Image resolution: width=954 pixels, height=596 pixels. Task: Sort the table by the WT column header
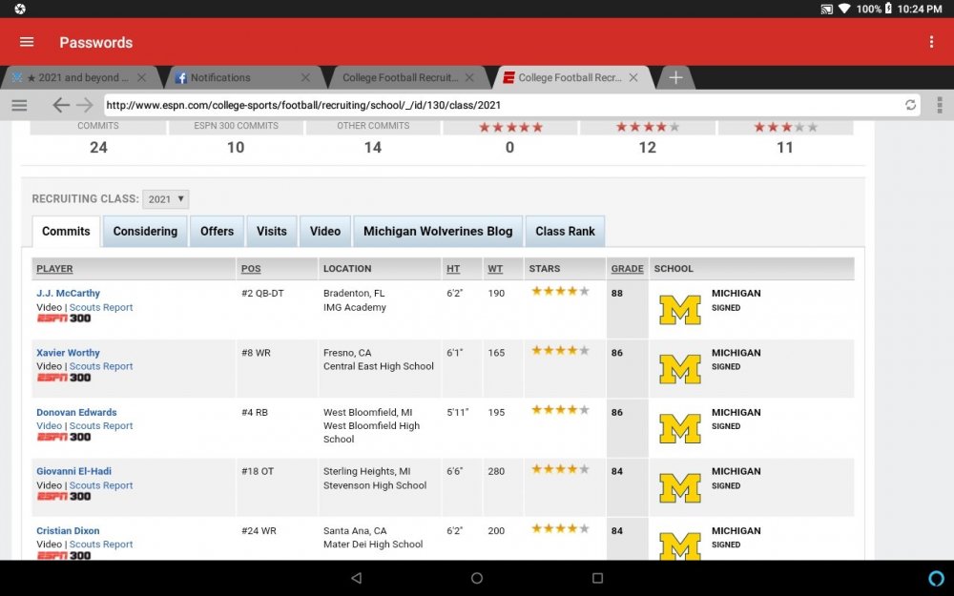pyautogui.click(x=495, y=269)
